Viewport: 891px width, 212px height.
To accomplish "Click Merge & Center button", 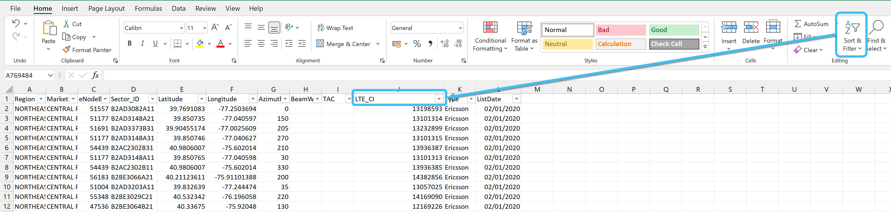I will 344,44.
